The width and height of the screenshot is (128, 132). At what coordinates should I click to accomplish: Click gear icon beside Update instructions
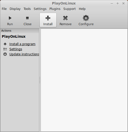coord(5,54)
